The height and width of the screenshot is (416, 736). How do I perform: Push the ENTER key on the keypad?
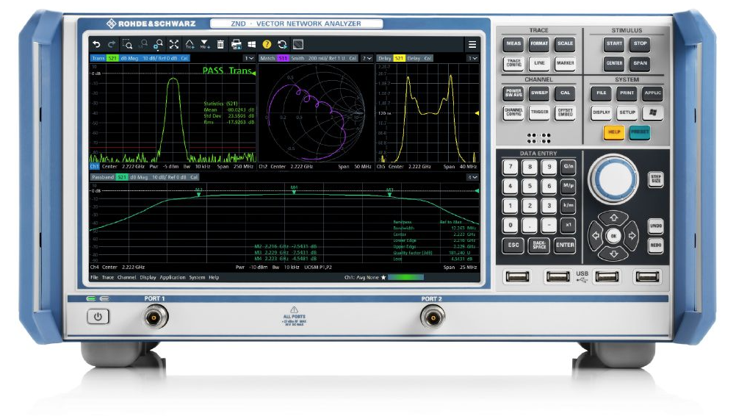565,245
